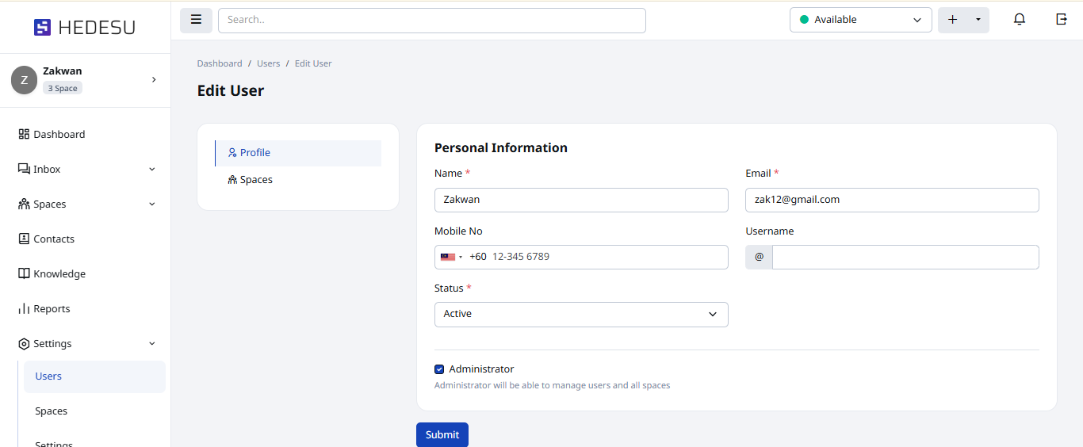Uncheck the Administrator checkbox
Screen dimensions: 1083x447
point(439,369)
